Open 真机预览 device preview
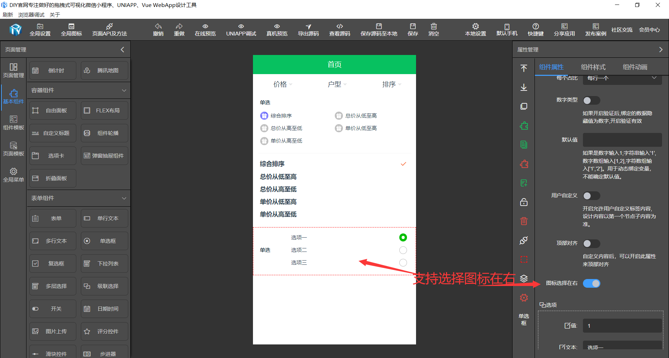The height and width of the screenshot is (358, 669). pos(277,30)
